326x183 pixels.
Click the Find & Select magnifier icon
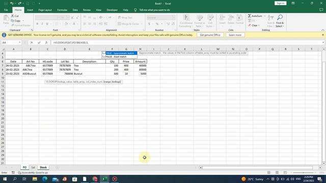280,17
